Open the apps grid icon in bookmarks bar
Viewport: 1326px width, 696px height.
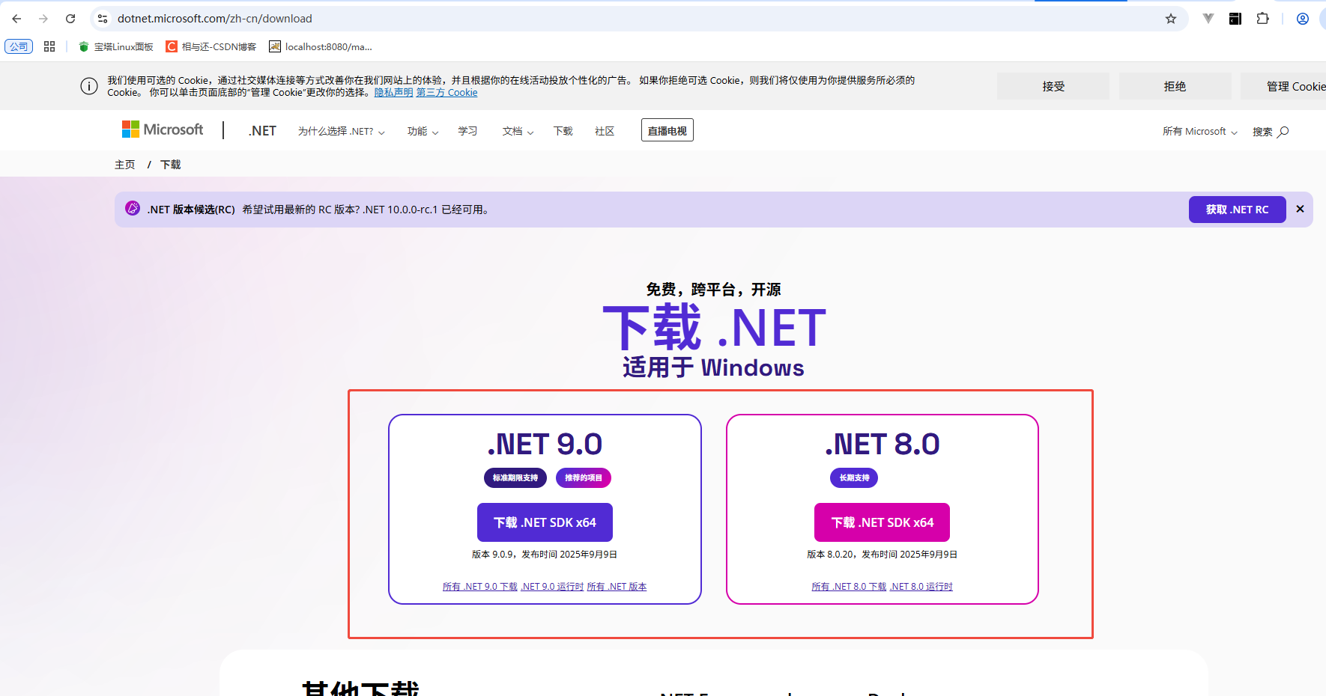[49, 46]
